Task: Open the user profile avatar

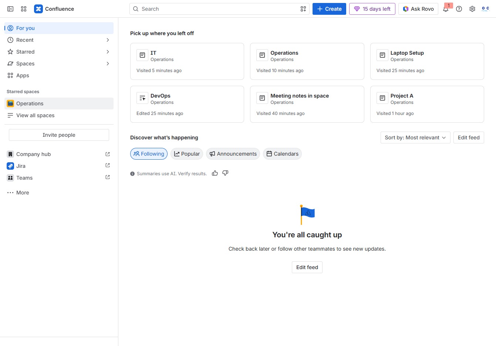Action: click(486, 9)
